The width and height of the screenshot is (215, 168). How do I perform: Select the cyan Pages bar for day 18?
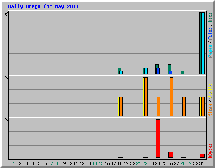coord(121,72)
